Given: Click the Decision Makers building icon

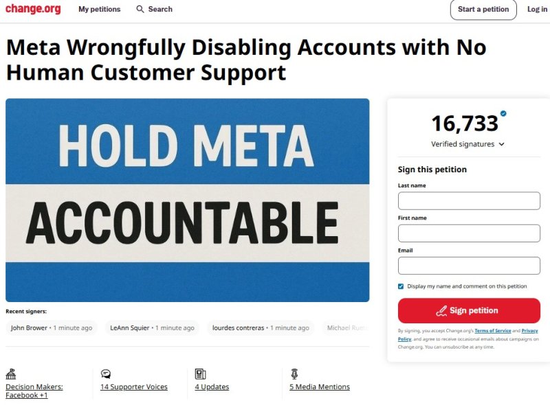Looking at the screenshot, I should (x=11, y=374).
